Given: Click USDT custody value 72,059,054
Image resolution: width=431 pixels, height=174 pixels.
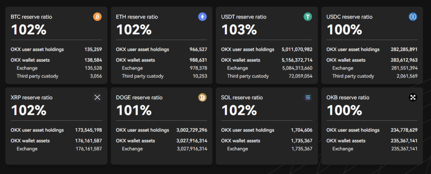Looking at the screenshot, I should tap(300, 76).
